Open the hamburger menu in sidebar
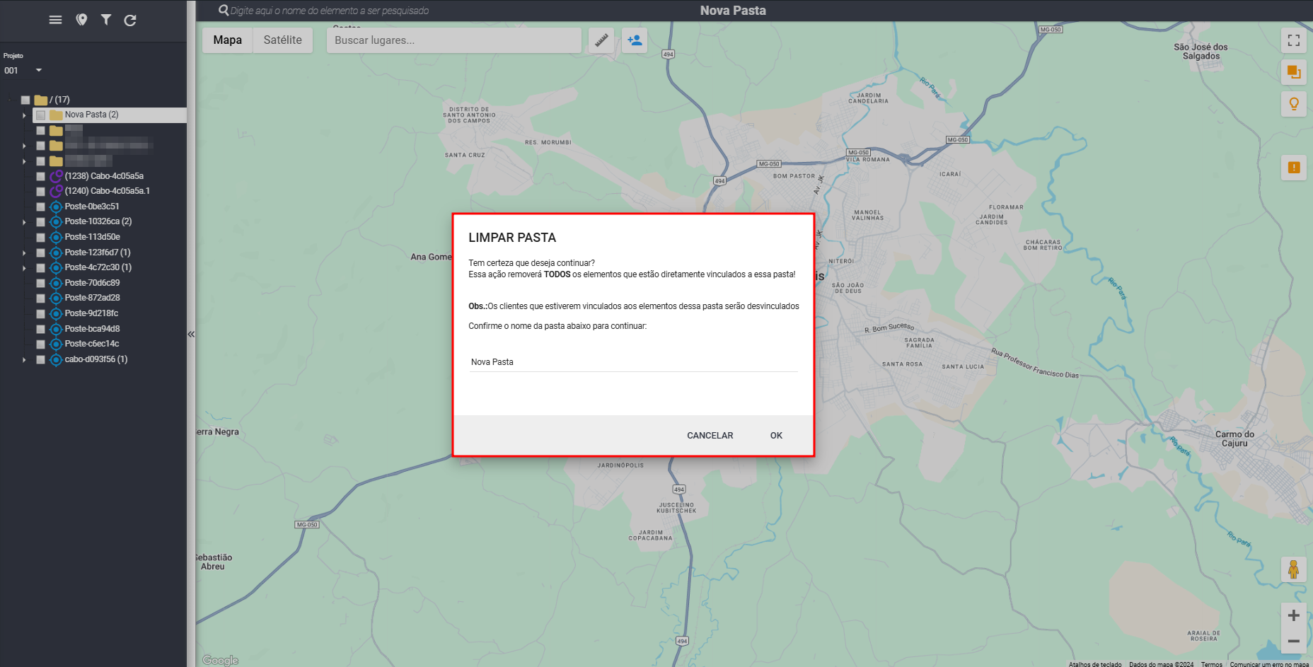The height and width of the screenshot is (667, 1313). coord(55,20)
